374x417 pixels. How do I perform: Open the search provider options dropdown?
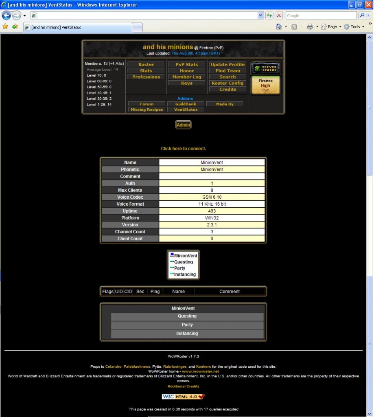pyautogui.click(x=368, y=15)
